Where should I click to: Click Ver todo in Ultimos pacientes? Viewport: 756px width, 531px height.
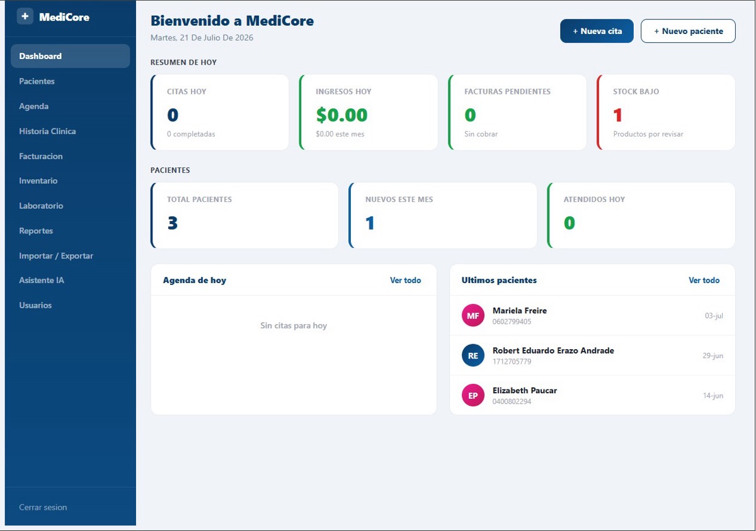coord(704,280)
